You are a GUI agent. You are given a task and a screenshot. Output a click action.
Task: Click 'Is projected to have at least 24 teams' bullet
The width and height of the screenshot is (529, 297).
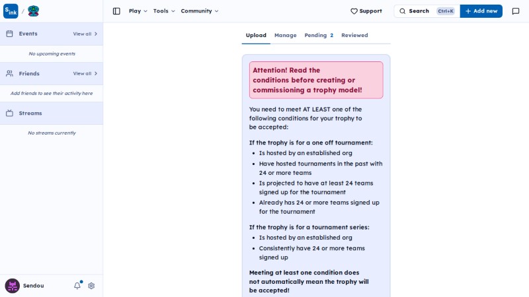(x=316, y=187)
